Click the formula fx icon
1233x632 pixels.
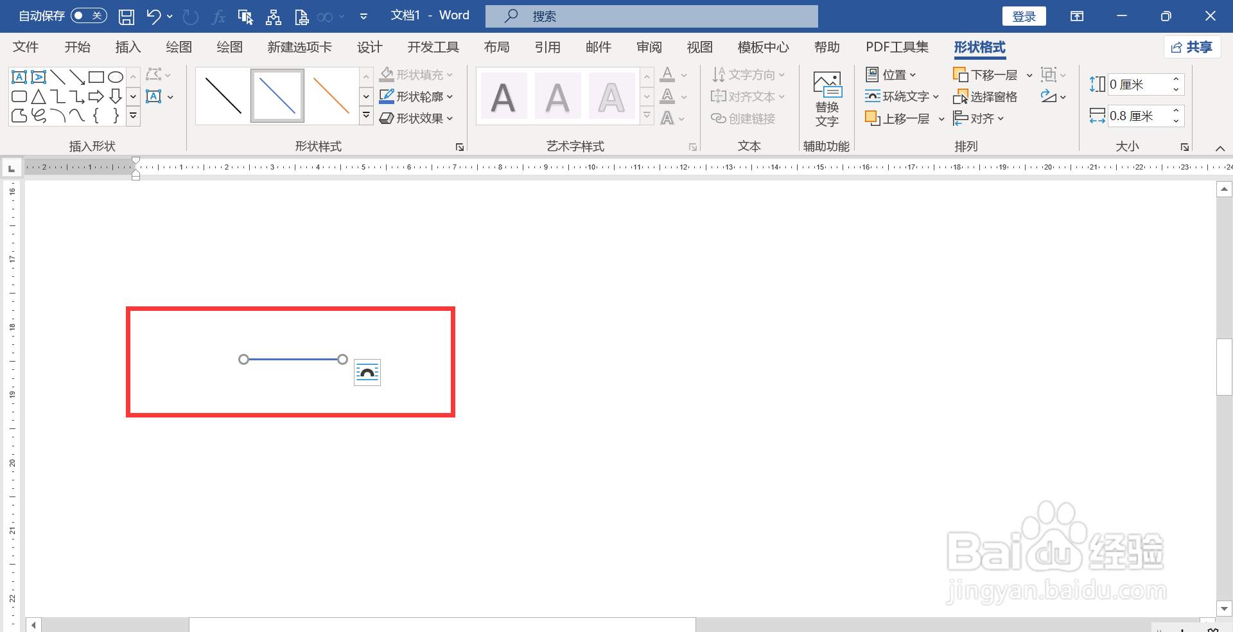click(x=218, y=16)
